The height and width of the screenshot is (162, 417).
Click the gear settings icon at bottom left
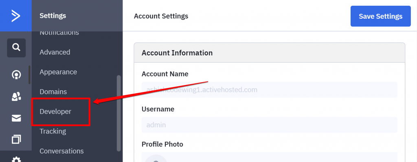[16, 159]
